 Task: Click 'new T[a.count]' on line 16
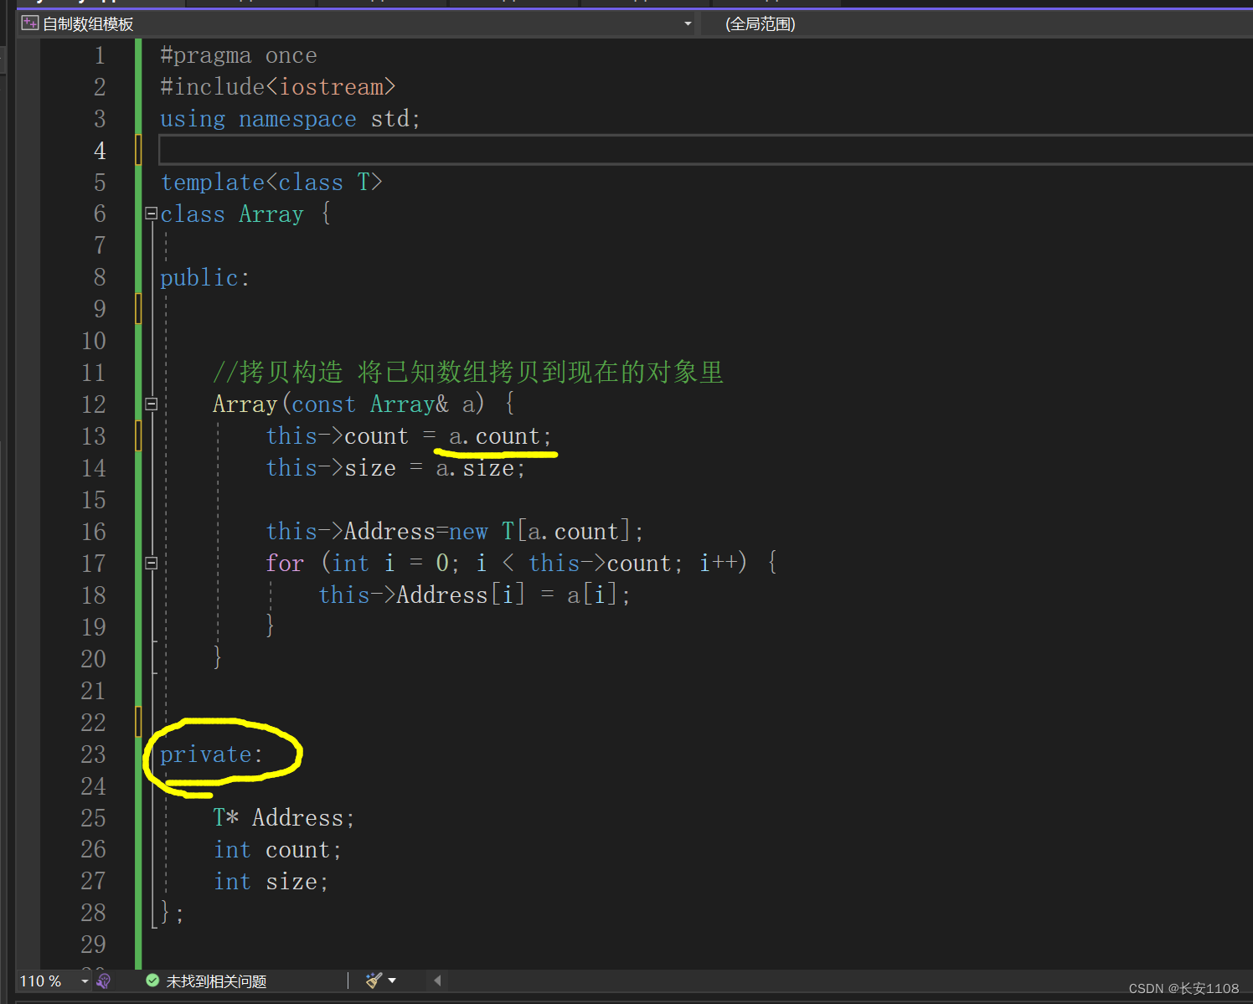point(539,532)
